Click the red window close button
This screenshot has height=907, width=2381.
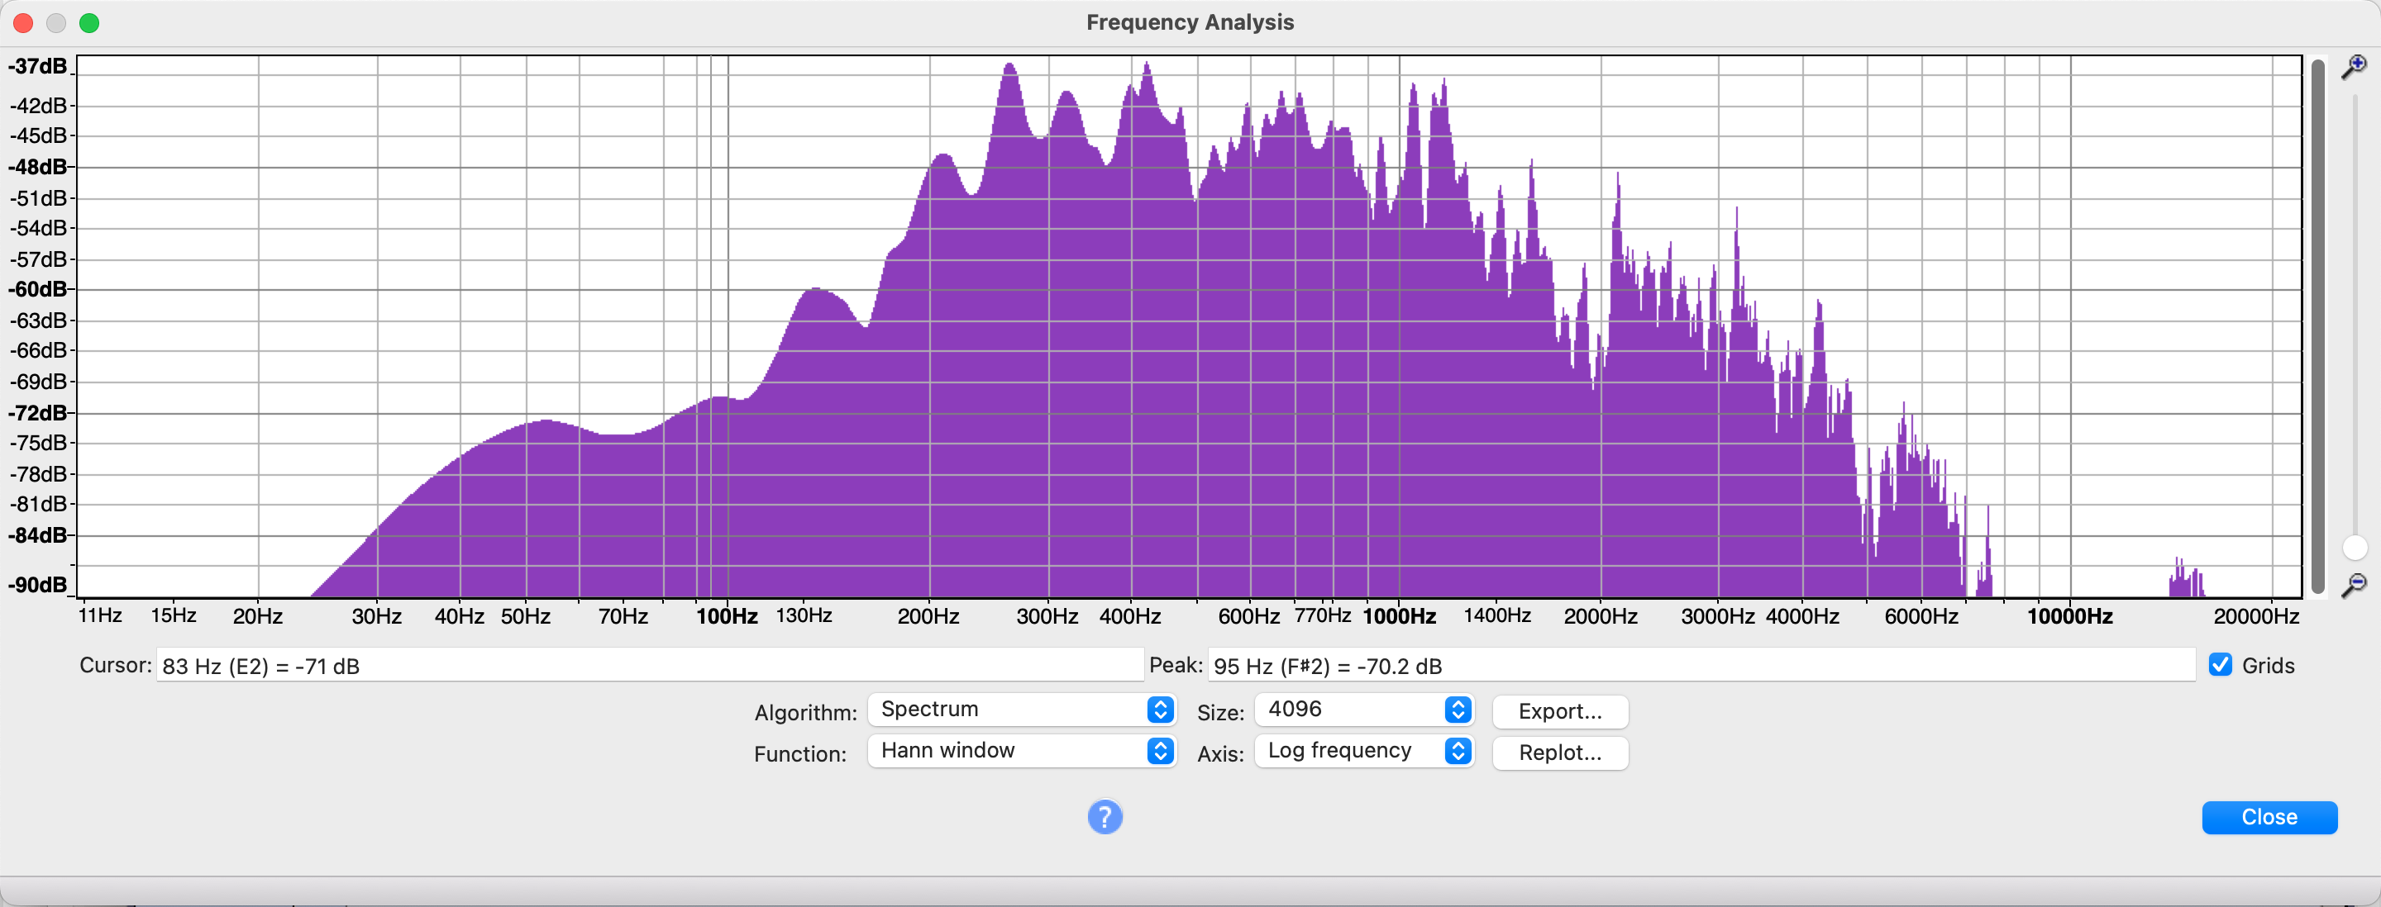tap(23, 22)
